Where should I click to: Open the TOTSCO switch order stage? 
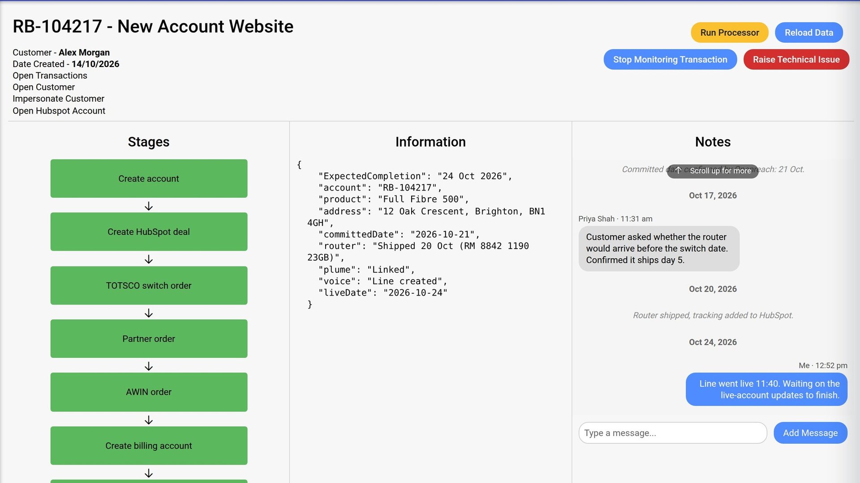click(x=149, y=285)
